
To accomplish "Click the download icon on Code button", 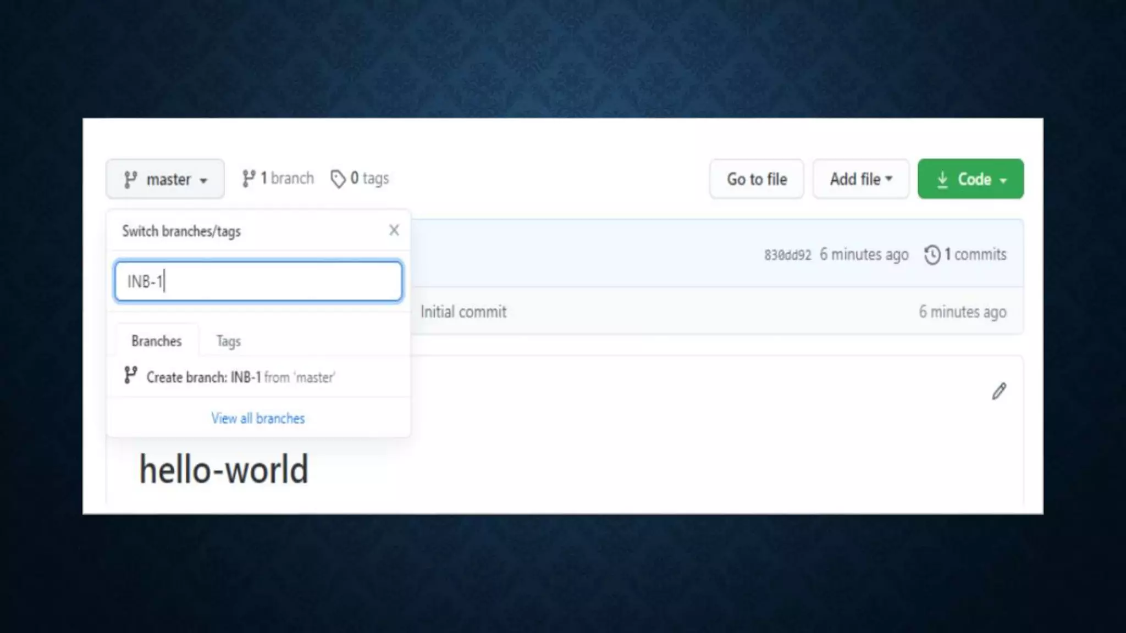I will click(x=942, y=180).
